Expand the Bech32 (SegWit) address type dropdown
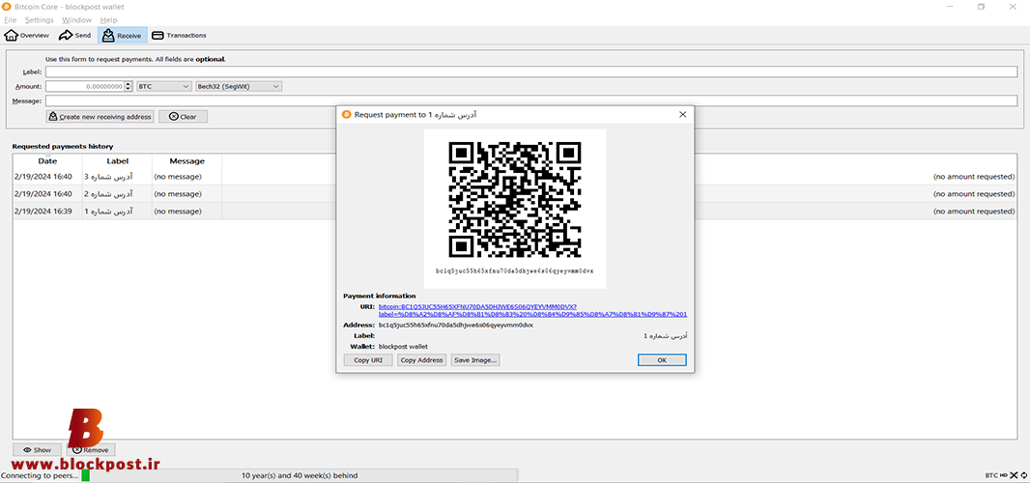1030x483 pixels. [239, 86]
